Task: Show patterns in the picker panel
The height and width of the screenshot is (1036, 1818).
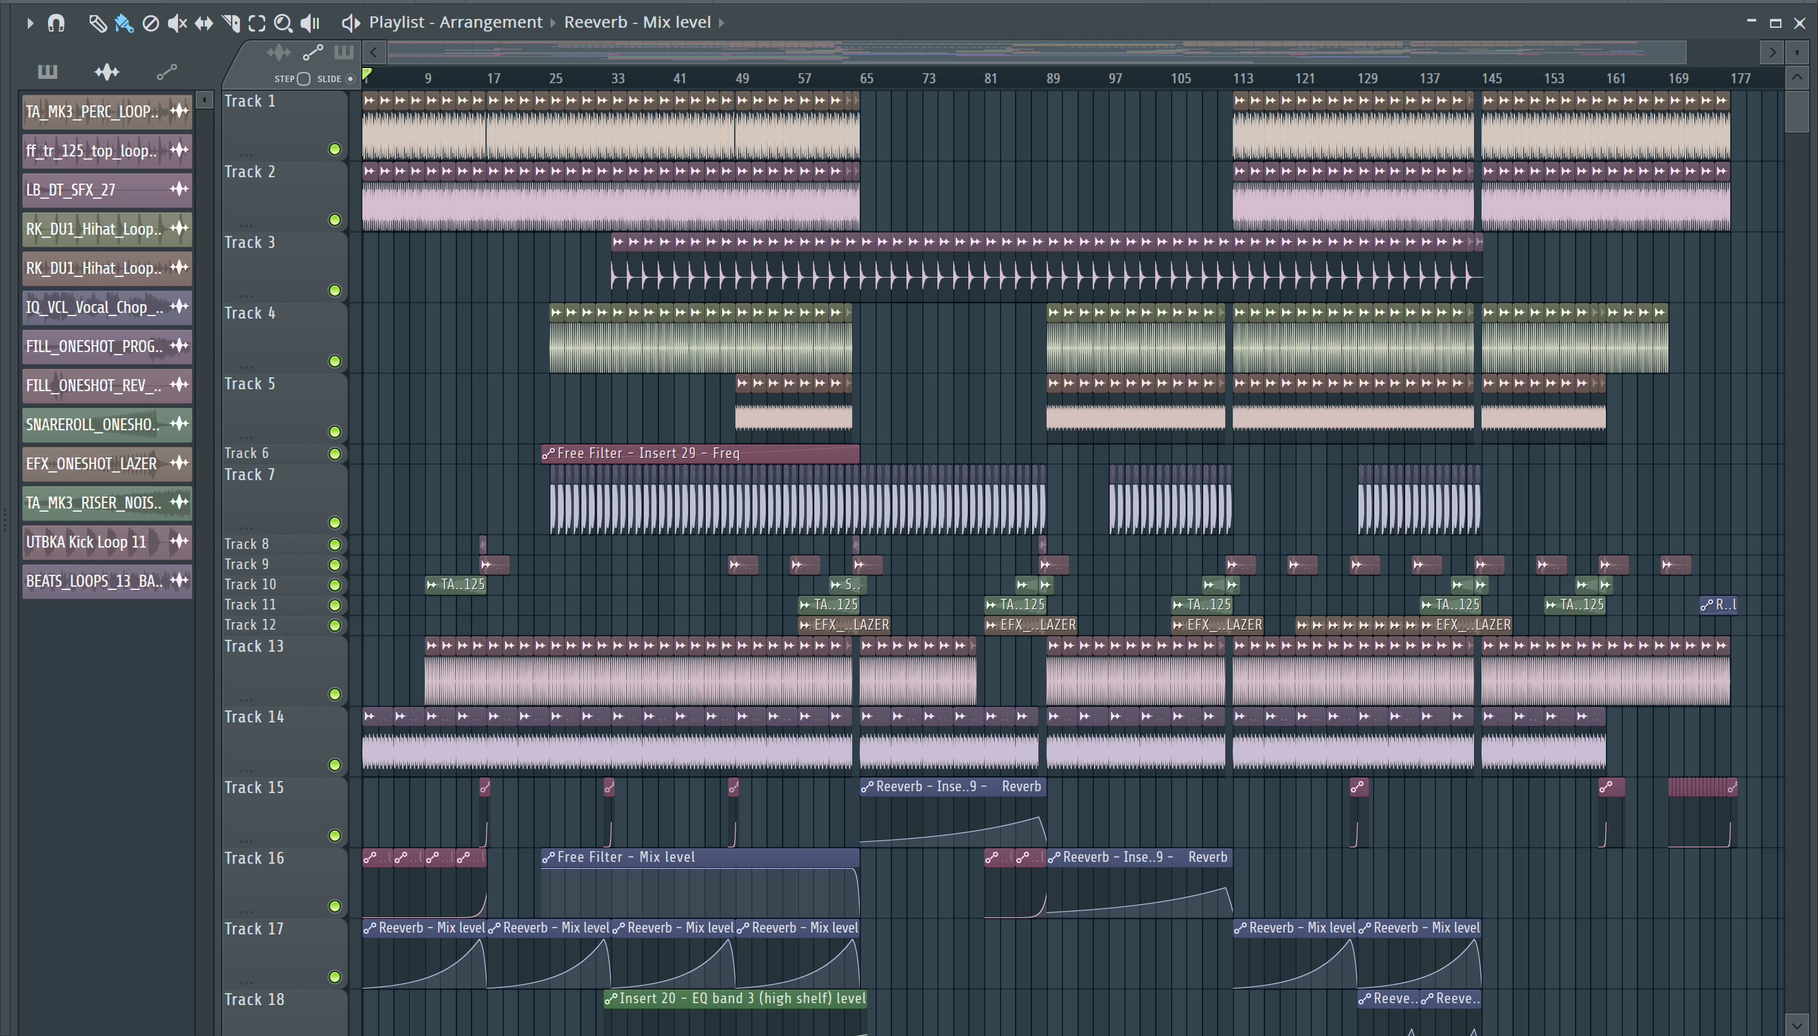Action: [x=47, y=71]
